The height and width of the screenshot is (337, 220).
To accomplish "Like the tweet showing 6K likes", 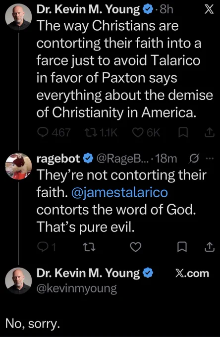I will click(x=146, y=133).
